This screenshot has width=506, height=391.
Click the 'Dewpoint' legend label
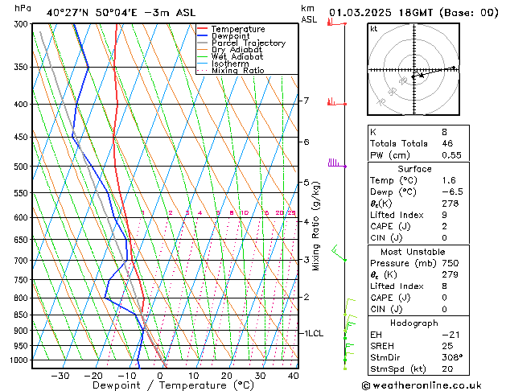[230, 36]
